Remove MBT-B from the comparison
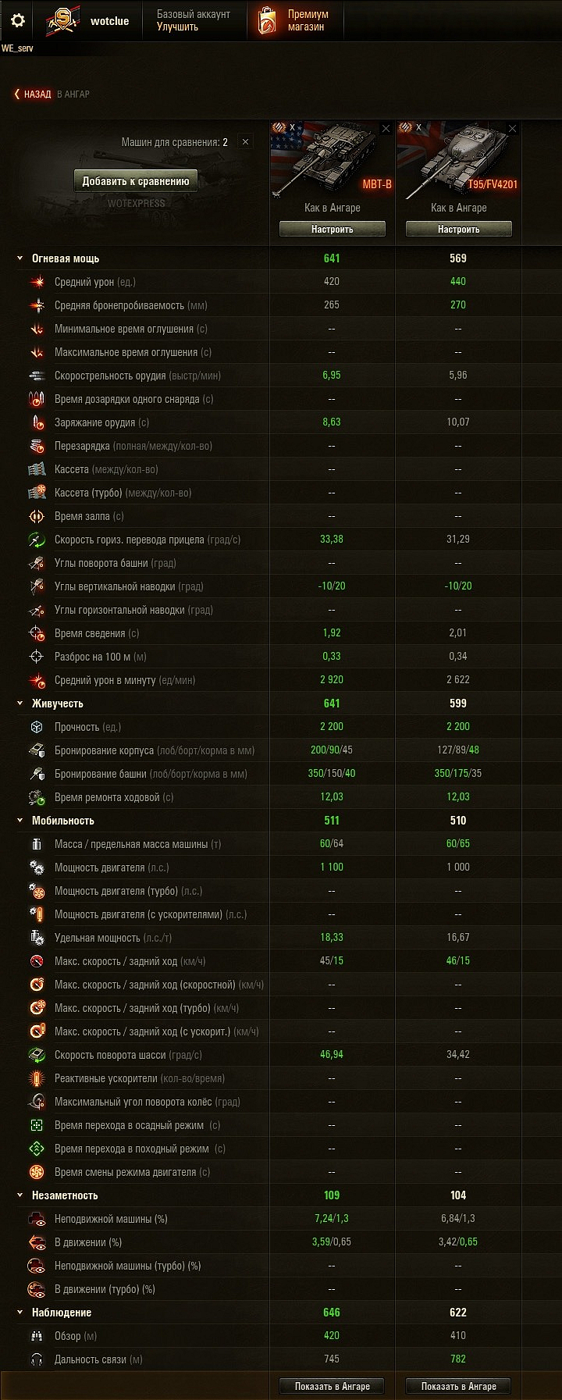 (x=386, y=128)
